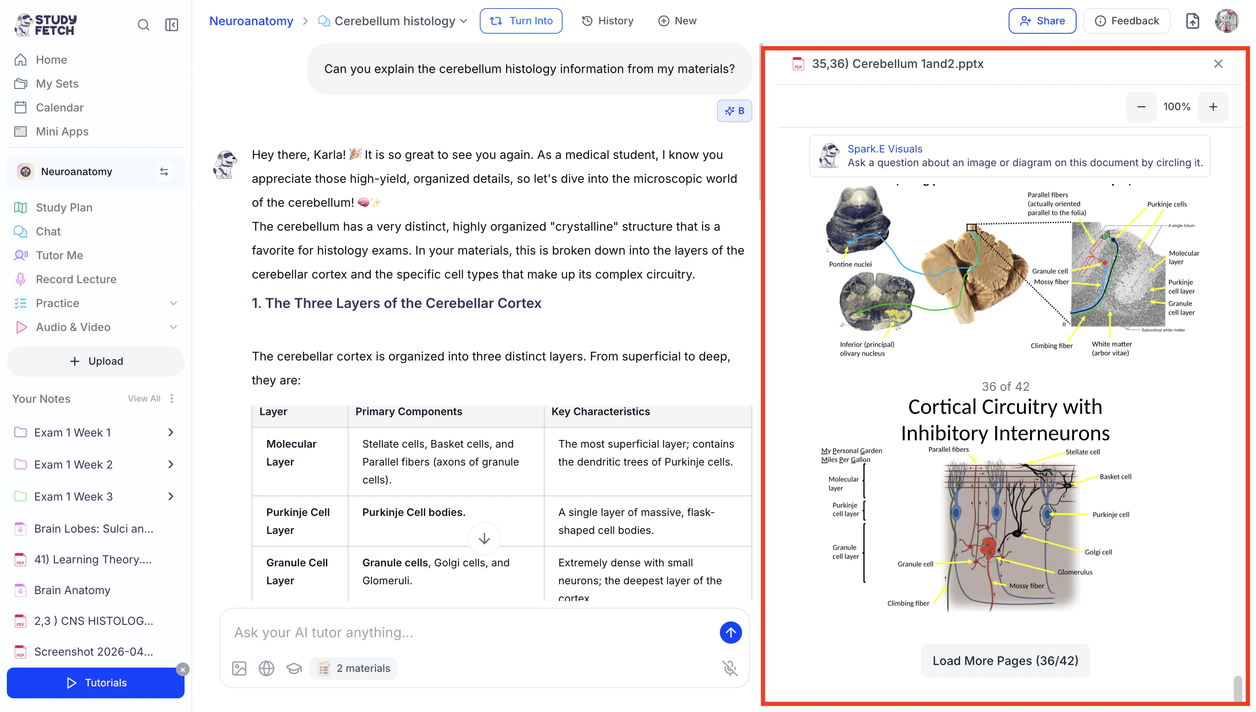Click scroll-down arrow in chat area

click(x=484, y=539)
